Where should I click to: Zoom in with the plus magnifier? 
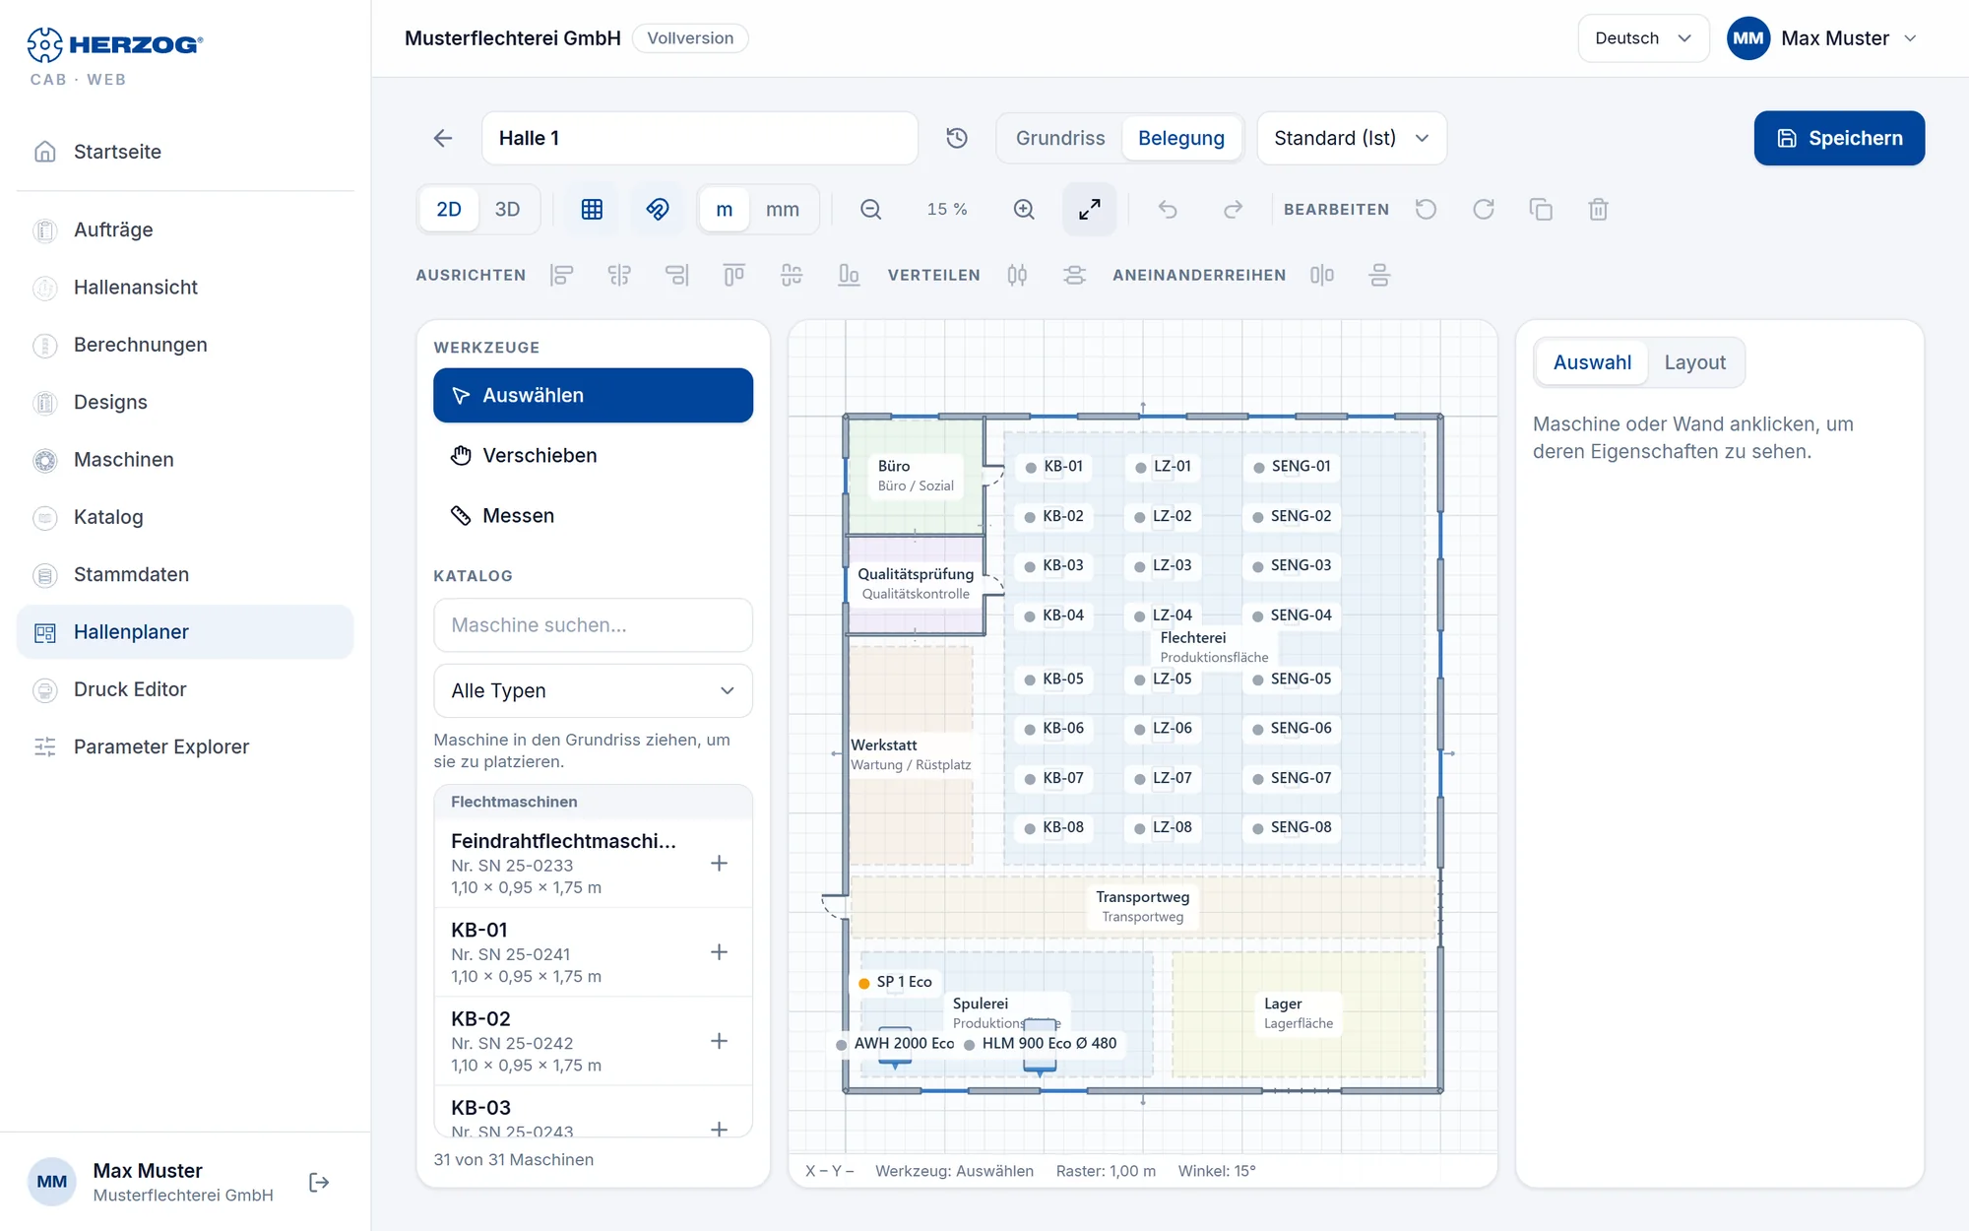[x=1024, y=209]
